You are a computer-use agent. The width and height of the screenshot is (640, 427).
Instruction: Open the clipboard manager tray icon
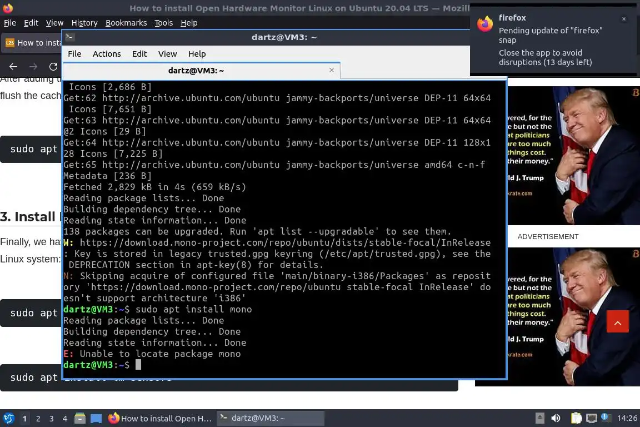(x=576, y=418)
